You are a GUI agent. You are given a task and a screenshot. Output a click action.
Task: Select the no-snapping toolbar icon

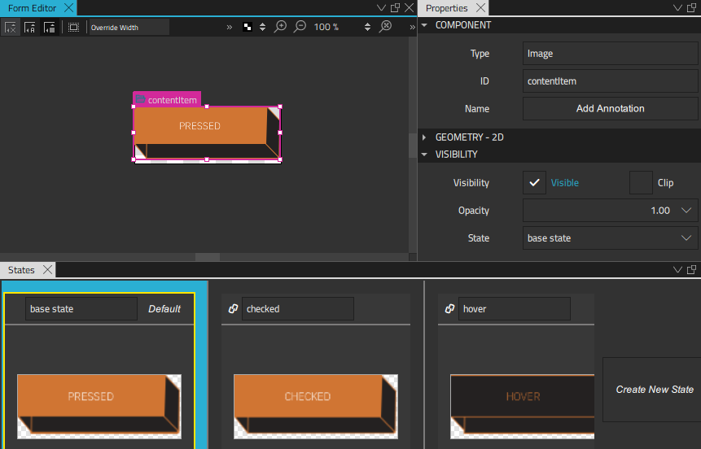click(x=11, y=28)
